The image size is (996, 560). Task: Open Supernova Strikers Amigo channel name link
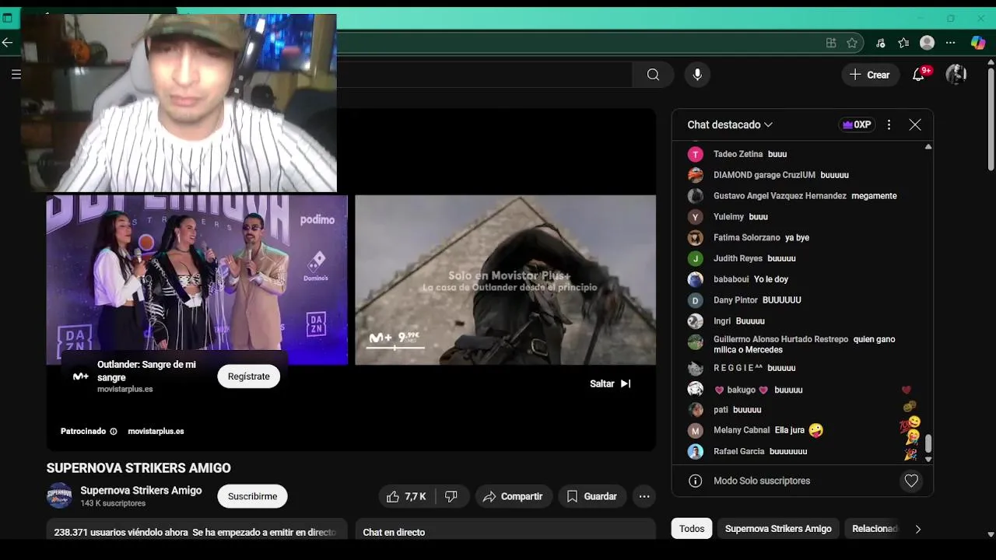tap(141, 490)
